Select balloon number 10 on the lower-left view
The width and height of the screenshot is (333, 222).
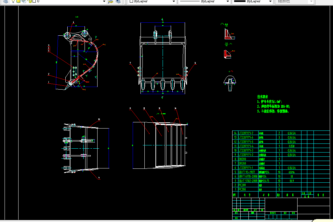[99, 119]
